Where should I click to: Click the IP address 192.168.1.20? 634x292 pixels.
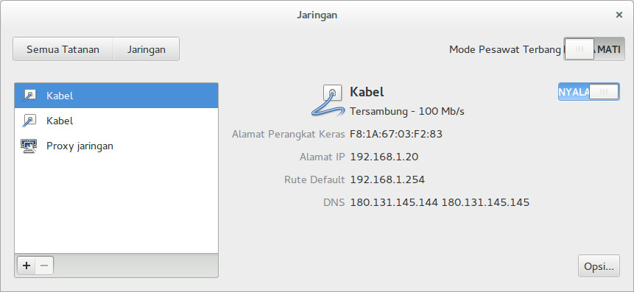point(384,157)
